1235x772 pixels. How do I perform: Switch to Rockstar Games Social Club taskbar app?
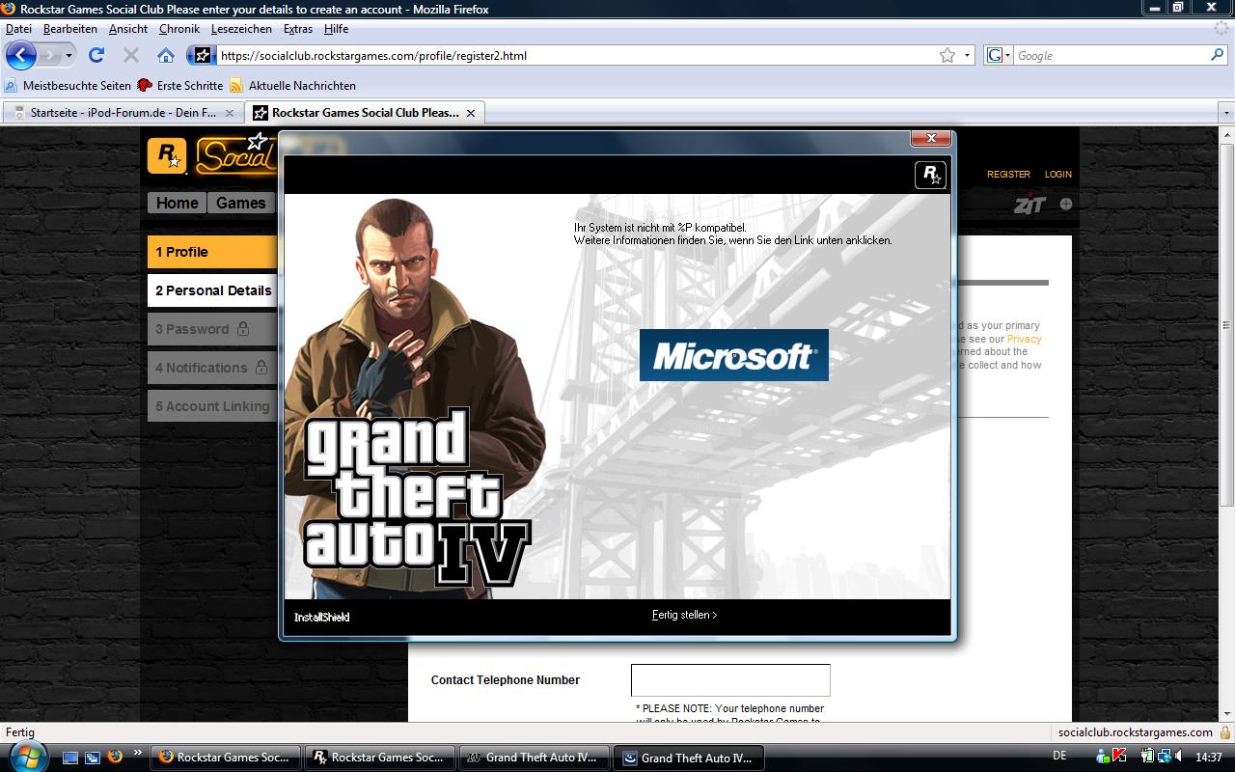(380, 758)
